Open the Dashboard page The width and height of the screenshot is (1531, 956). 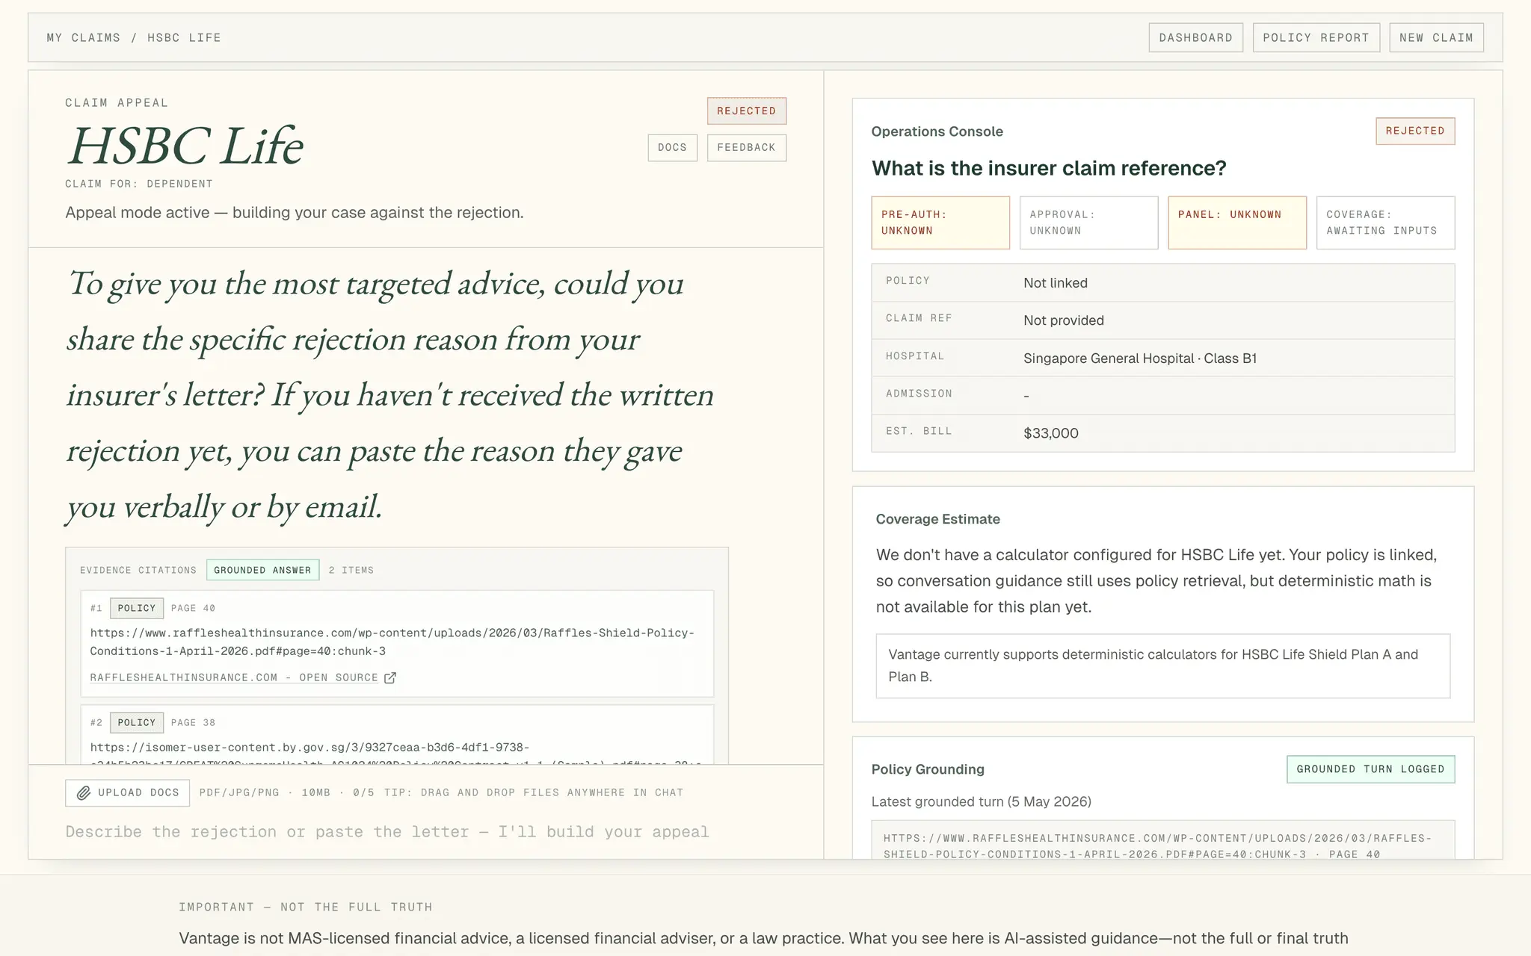(1195, 37)
